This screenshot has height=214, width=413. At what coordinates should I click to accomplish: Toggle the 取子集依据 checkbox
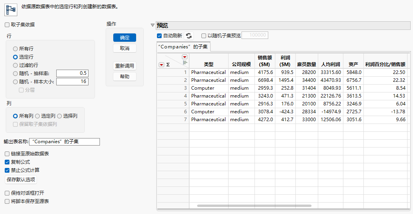(7, 25)
